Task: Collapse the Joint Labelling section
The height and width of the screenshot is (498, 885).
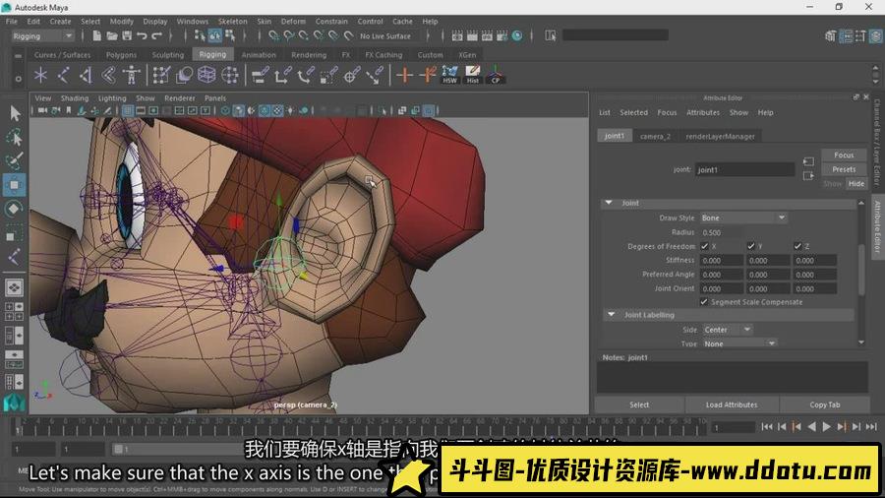Action: (612, 315)
